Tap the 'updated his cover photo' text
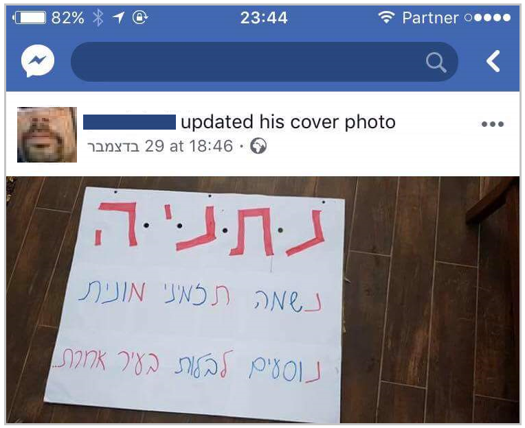The width and height of the screenshot is (525, 428). [x=289, y=122]
